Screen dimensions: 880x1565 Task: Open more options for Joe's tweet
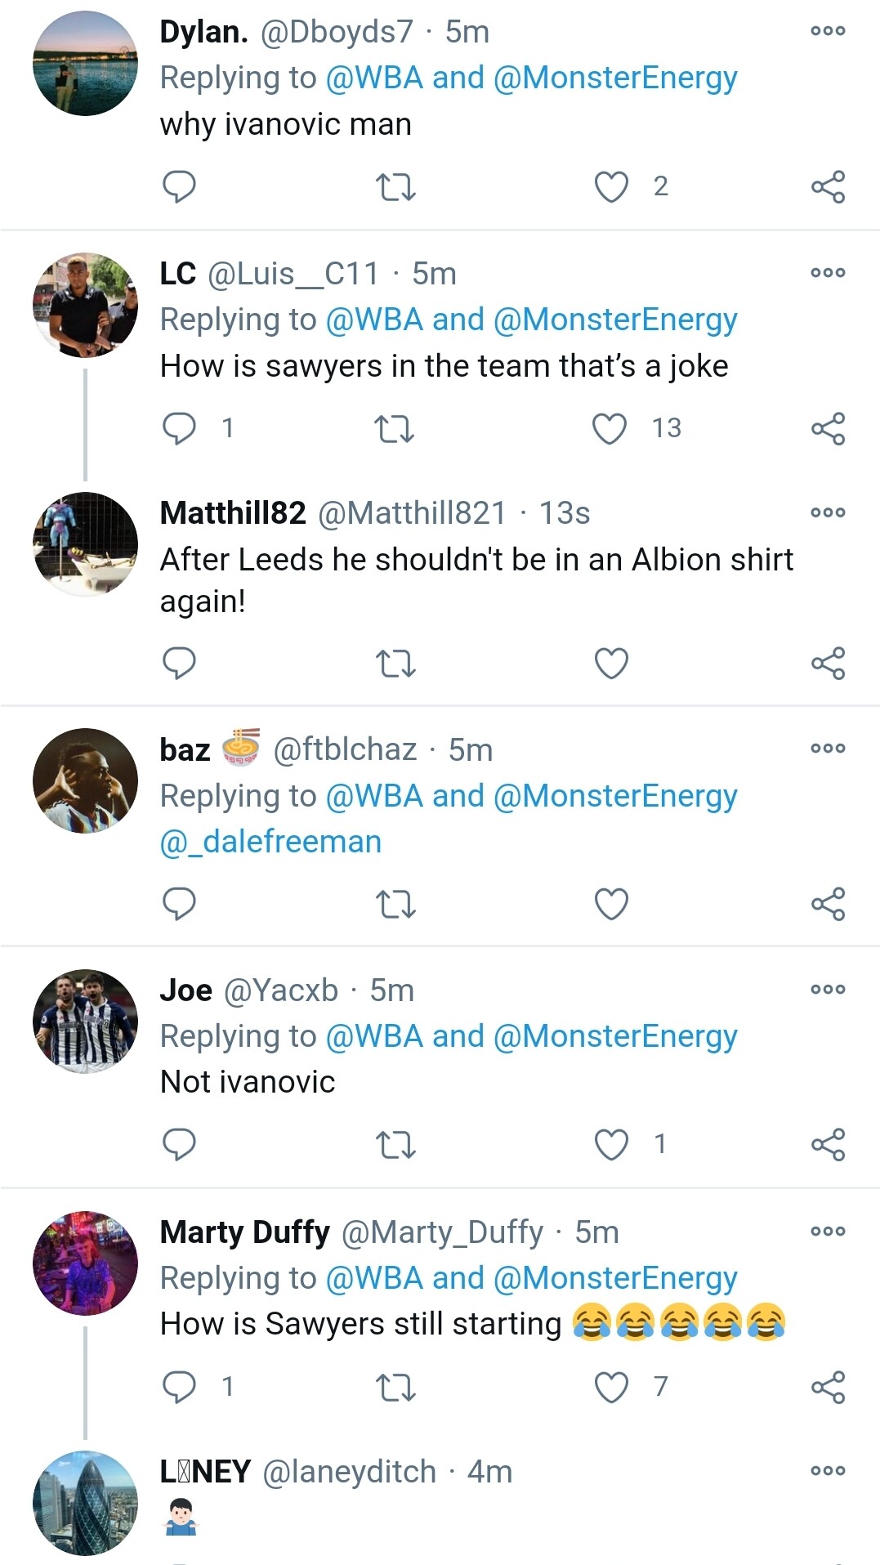click(x=828, y=990)
